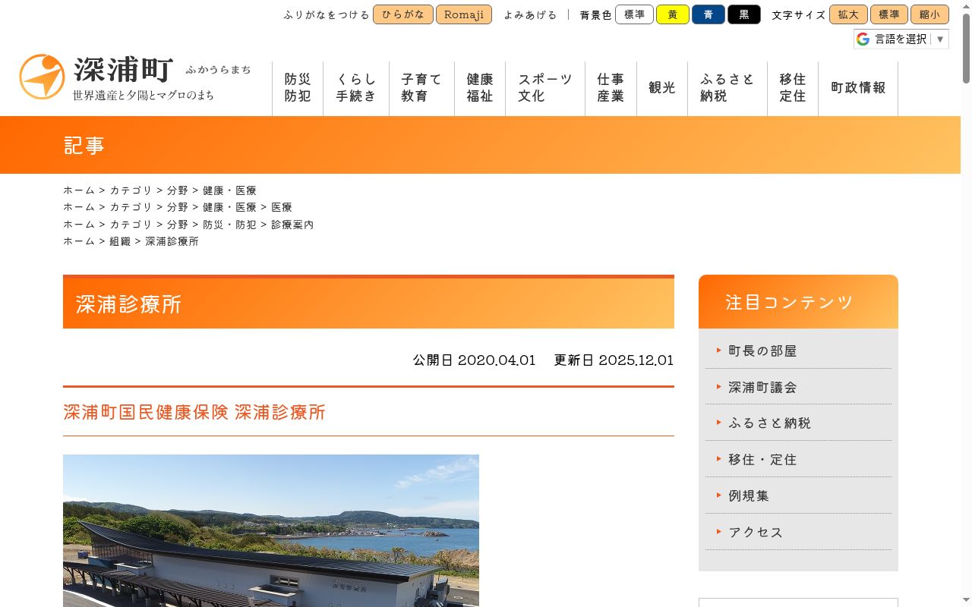Image resolution: width=972 pixels, height=607 pixels.
Task: Click 組織 breadcrumb link
Action: 120,241
